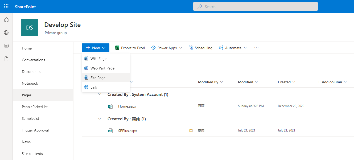
Task: Open the more commands ellipsis menu
Action: tap(256, 48)
